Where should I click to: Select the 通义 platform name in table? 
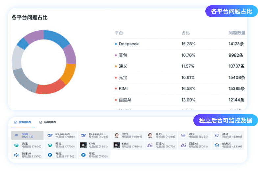pyautogui.click(x=123, y=66)
